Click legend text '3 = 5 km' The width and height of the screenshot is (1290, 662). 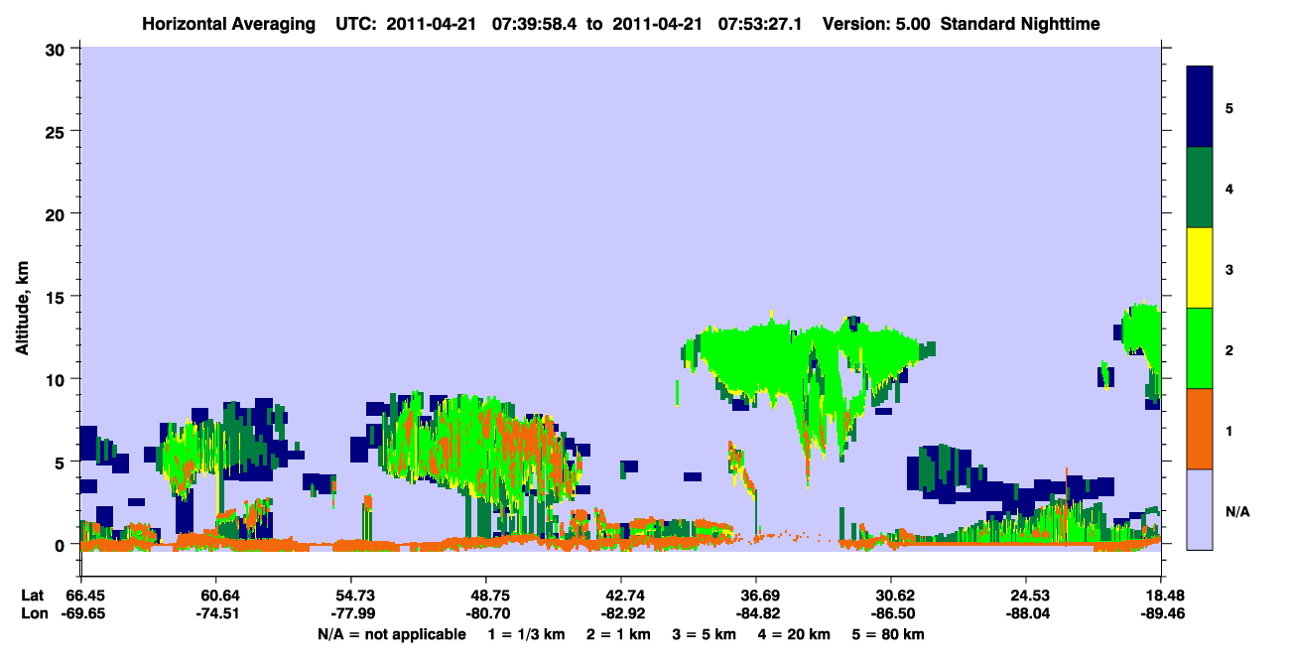point(707,634)
